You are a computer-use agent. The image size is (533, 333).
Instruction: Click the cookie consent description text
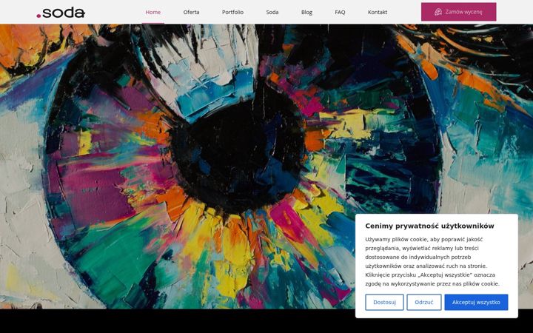(x=432, y=261)
